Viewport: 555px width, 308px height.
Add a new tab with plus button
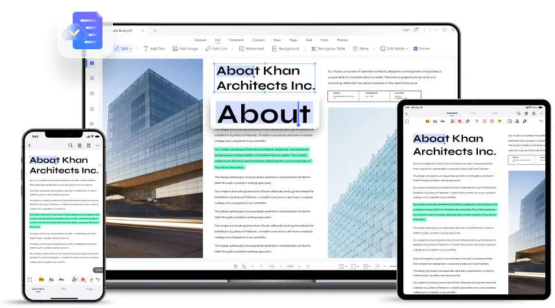155,30
